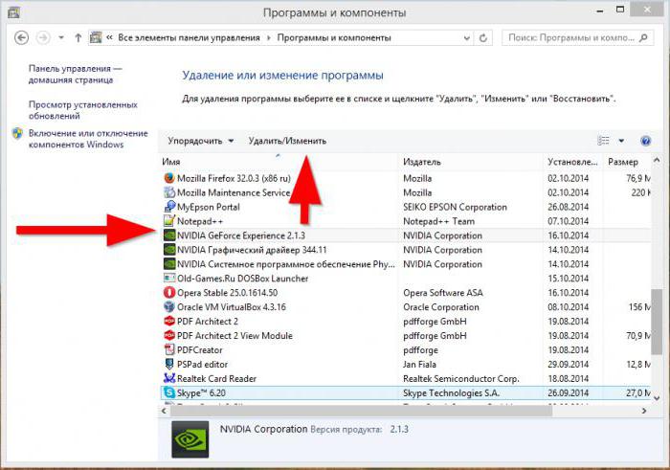Click publisher SEIKO EPSON Corporation
This screenshot has width=670, height=470.
pyautogui.click(x=455, y=207)
